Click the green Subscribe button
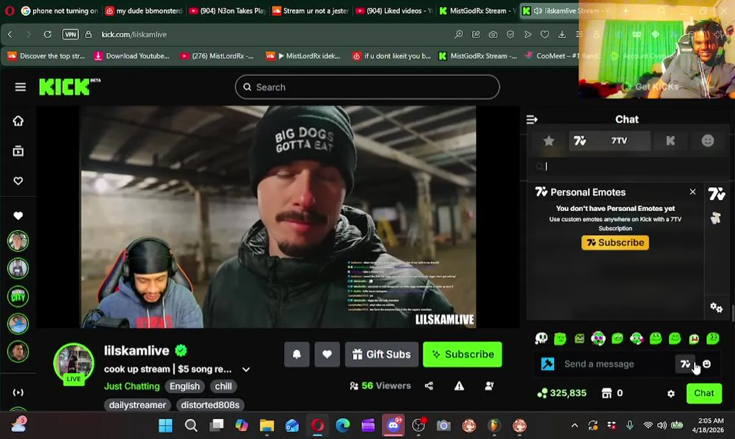The image size is (735, 439). tap(462, 354)
